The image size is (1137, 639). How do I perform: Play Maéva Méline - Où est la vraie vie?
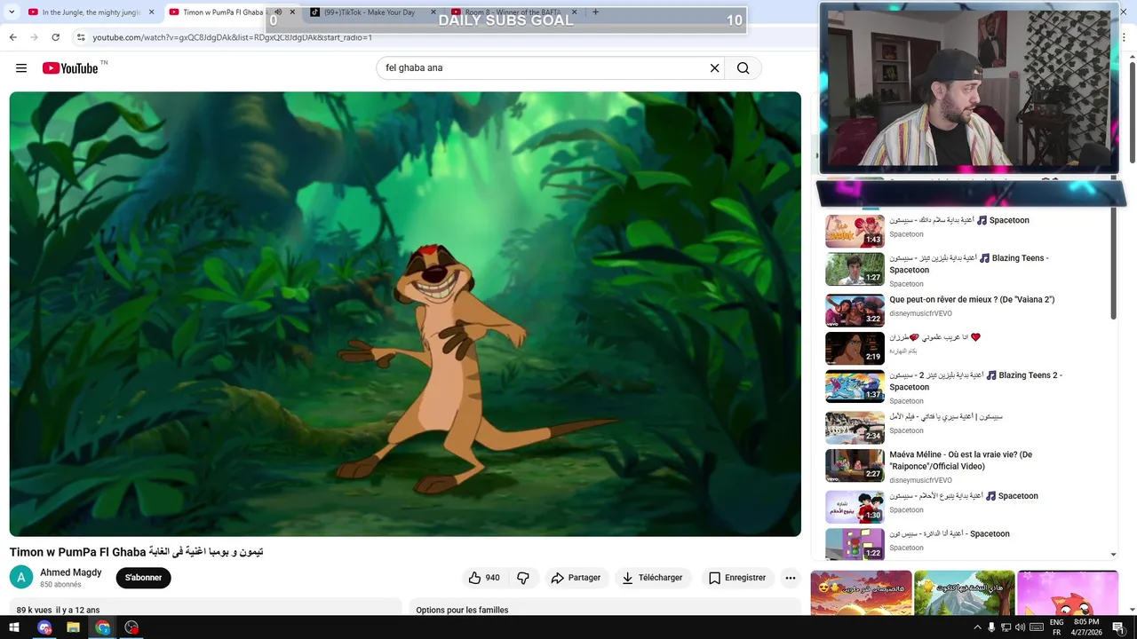point(960,461)
